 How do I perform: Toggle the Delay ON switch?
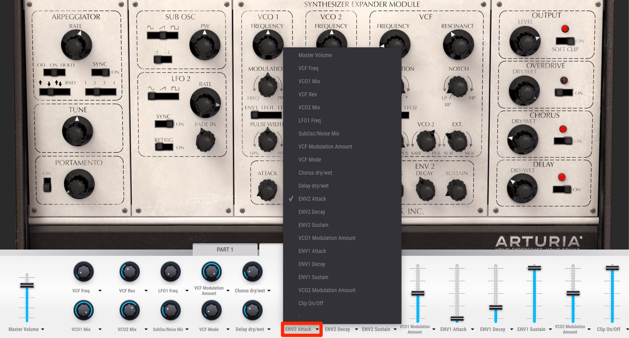[562, 190]
